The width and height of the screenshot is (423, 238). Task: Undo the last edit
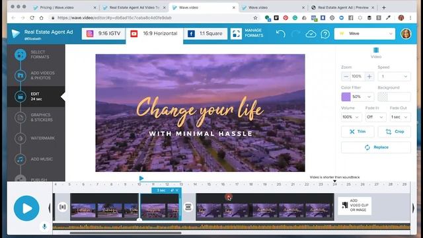pyautogui.click(x=280, y=34)
